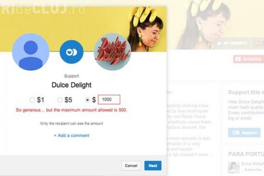Click the blue fan funding heart icon
The width and height of the screenshot is (264, 176).
pyautogui.click(x=71, y=52)
